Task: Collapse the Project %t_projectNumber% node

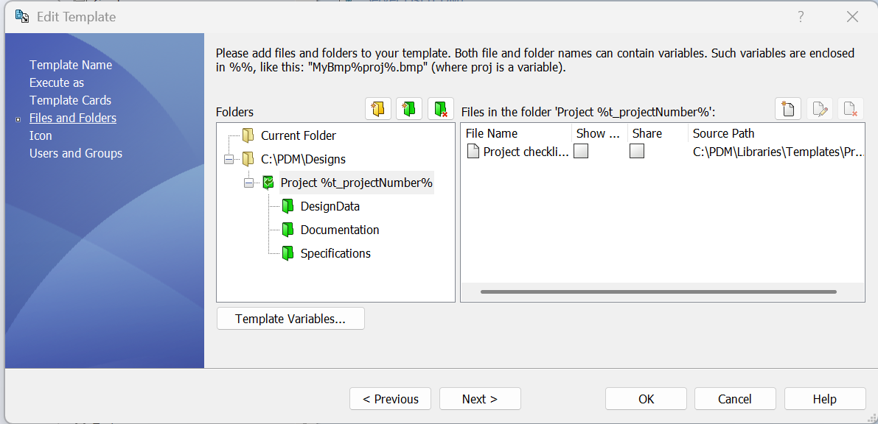Action: tap(248, 183)
